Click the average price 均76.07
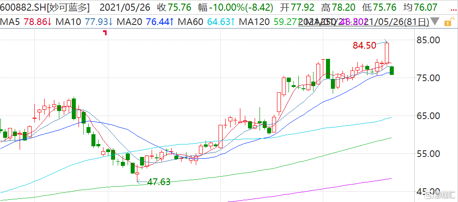The image size is (458, 202). coord(421,7)
